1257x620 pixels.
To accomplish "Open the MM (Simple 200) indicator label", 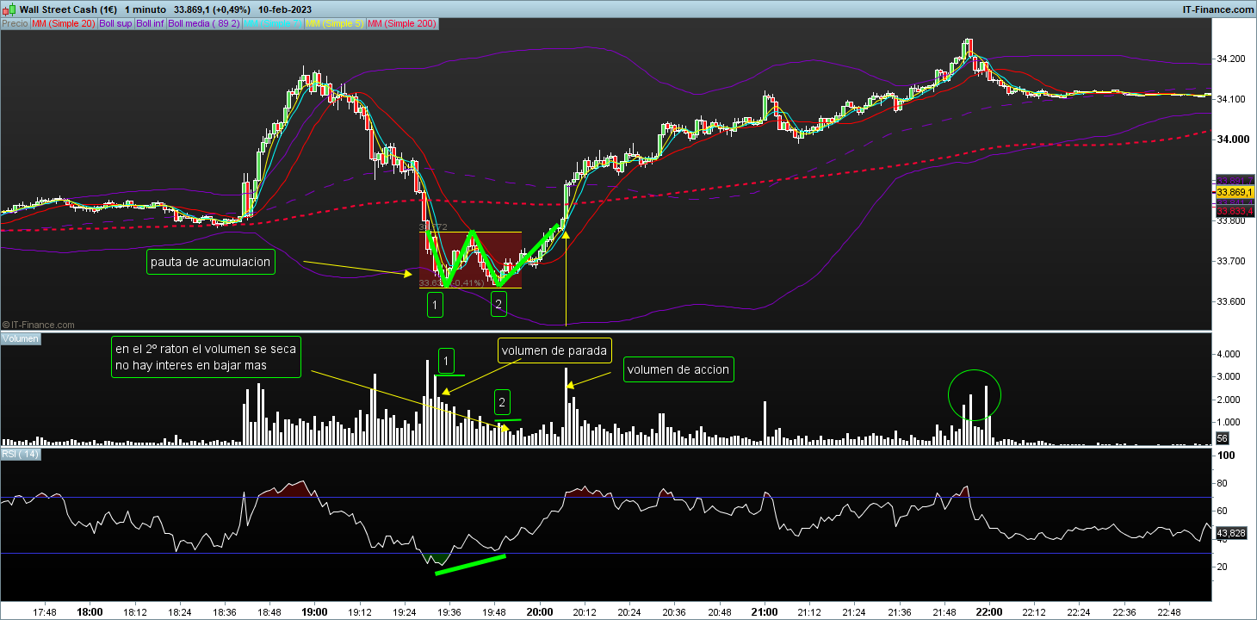I will (x=403, y=24).
